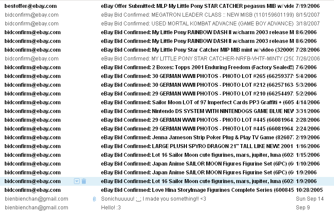Open Lot 16 Sailor Moon subject dated 1/15/2006
The image size is (334, 212).
[197, 155]
